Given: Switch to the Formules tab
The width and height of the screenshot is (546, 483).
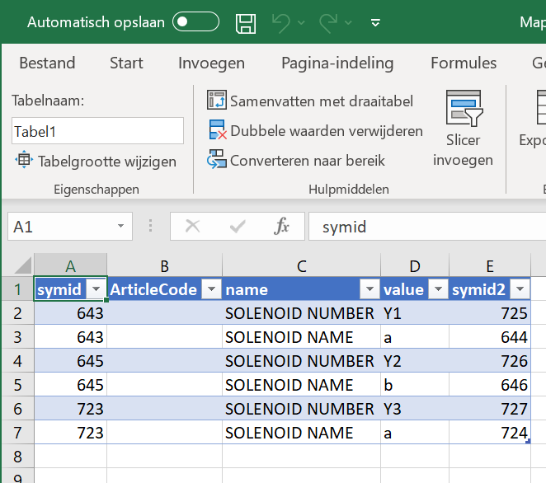Looking at the screenshot, I should [x=464, y=63].
